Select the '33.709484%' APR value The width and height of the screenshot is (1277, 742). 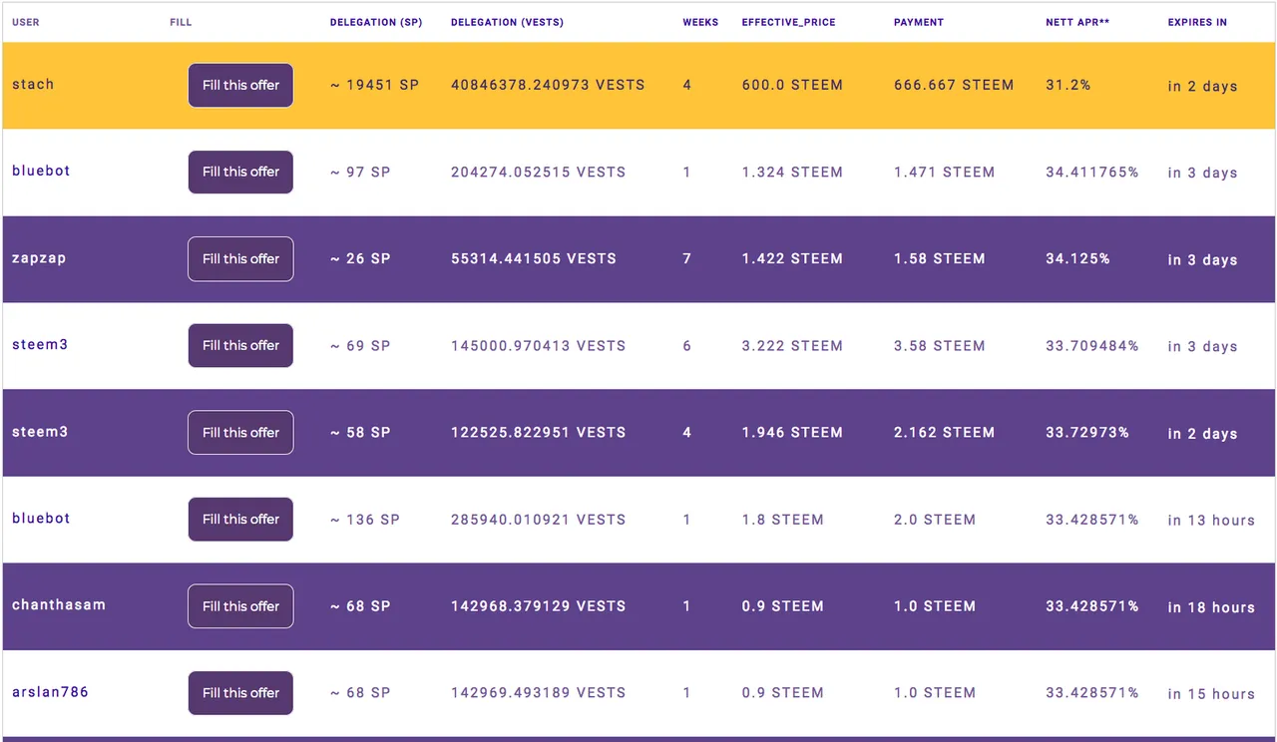coord(1092,346)
